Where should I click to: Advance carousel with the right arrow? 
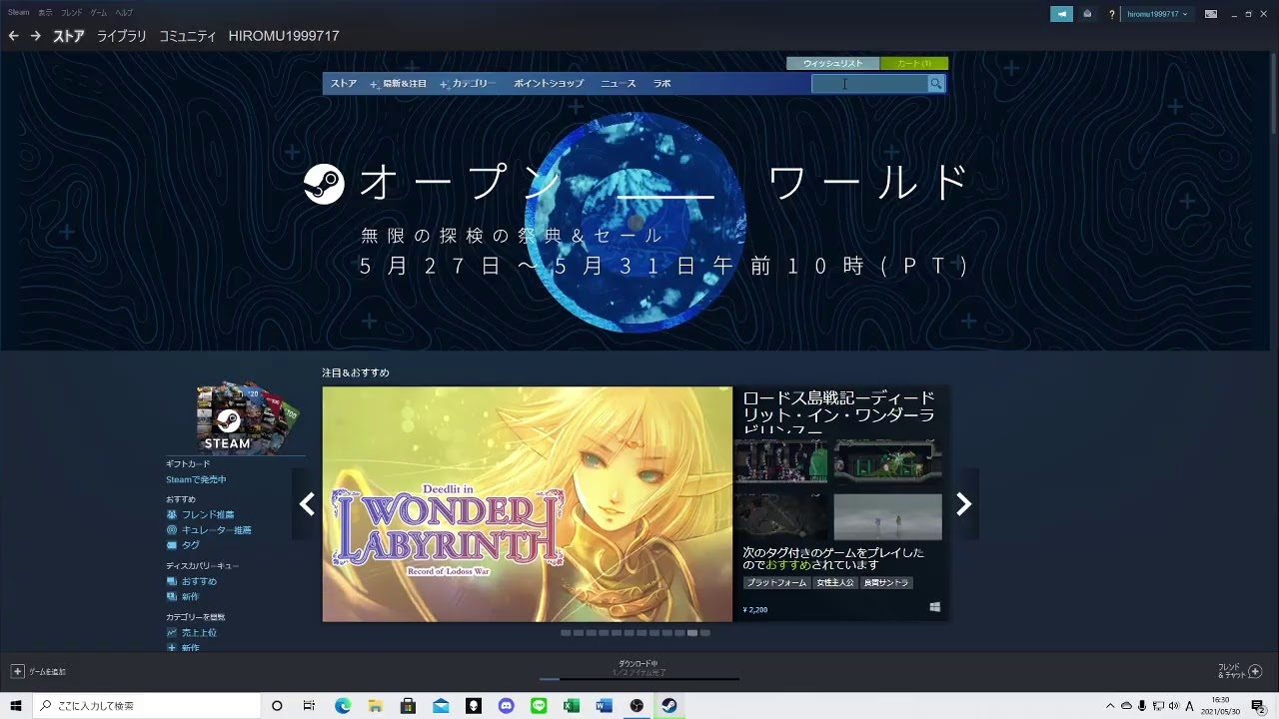963,504
